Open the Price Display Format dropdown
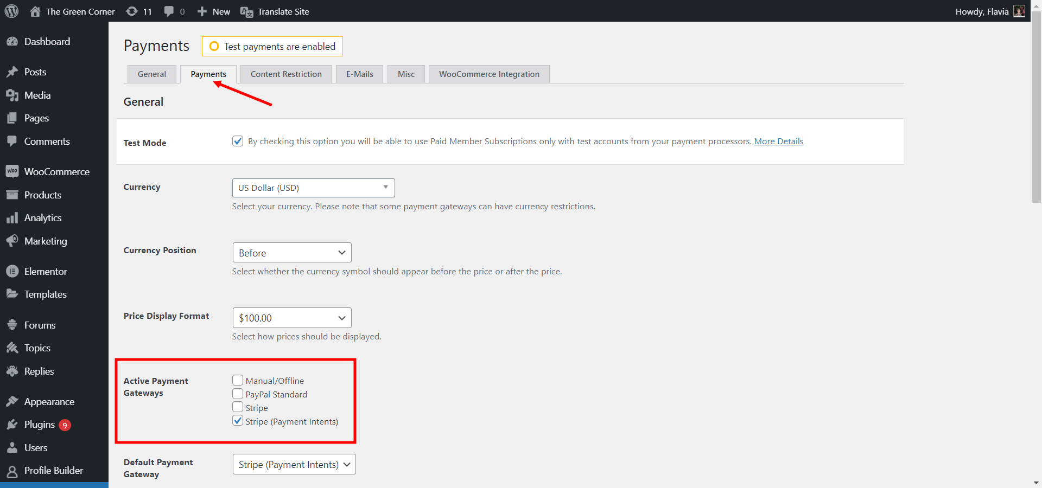Viewport: 1042px width, 488px height. coord(292,318)
